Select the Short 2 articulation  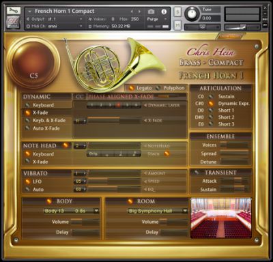pos(211,117)
